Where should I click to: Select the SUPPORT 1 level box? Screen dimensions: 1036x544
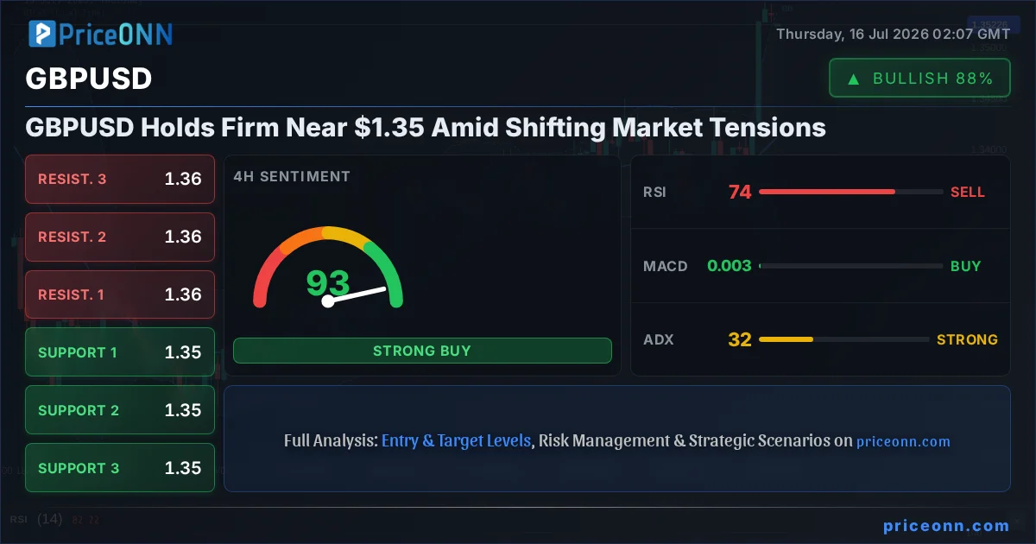pos(120,352)
